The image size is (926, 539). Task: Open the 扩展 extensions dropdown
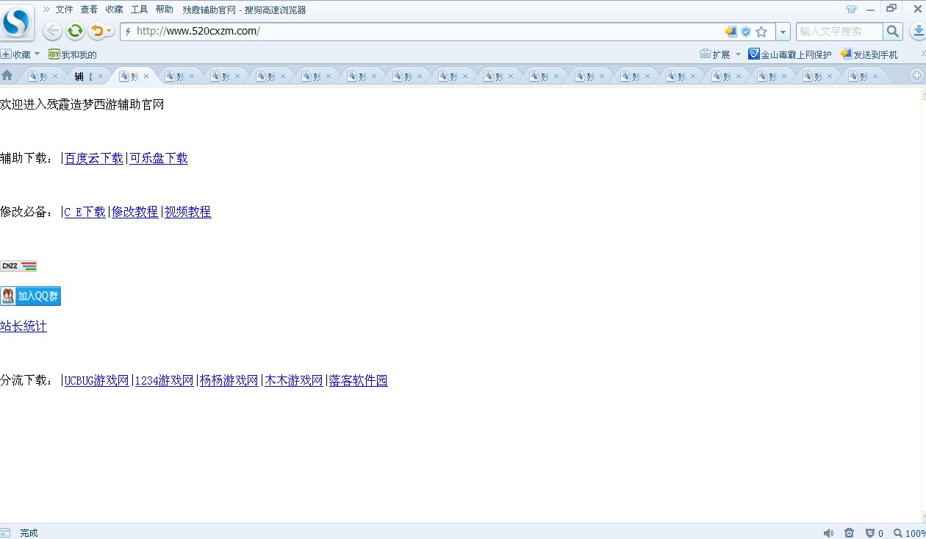pyautogui.click(x=720, y=54)
